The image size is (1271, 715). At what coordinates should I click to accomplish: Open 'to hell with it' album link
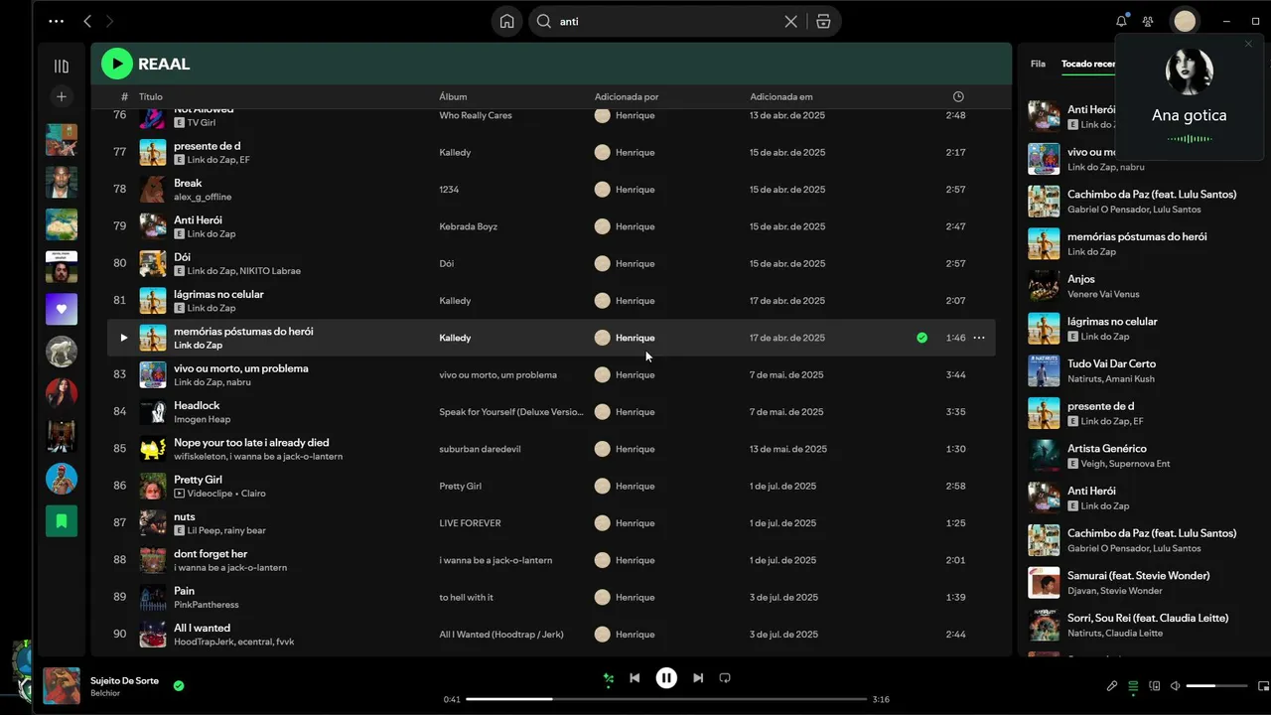(x=466, y=598)
